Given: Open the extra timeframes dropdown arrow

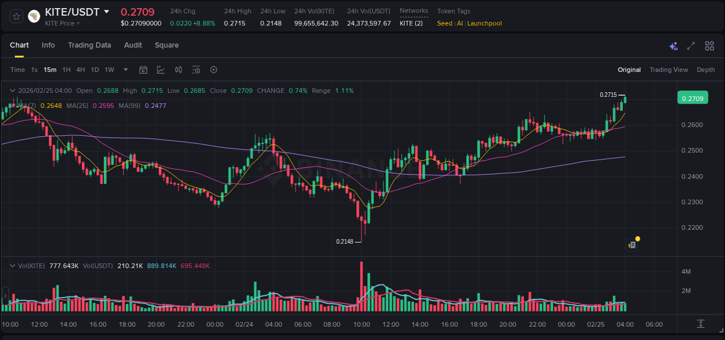Looking at the screenshot, I should pyautogui.click(x=125, y=70).
